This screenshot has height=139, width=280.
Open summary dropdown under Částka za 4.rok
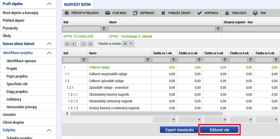(x=251, y=120)
